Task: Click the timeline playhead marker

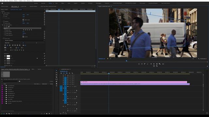Action: 109,73
